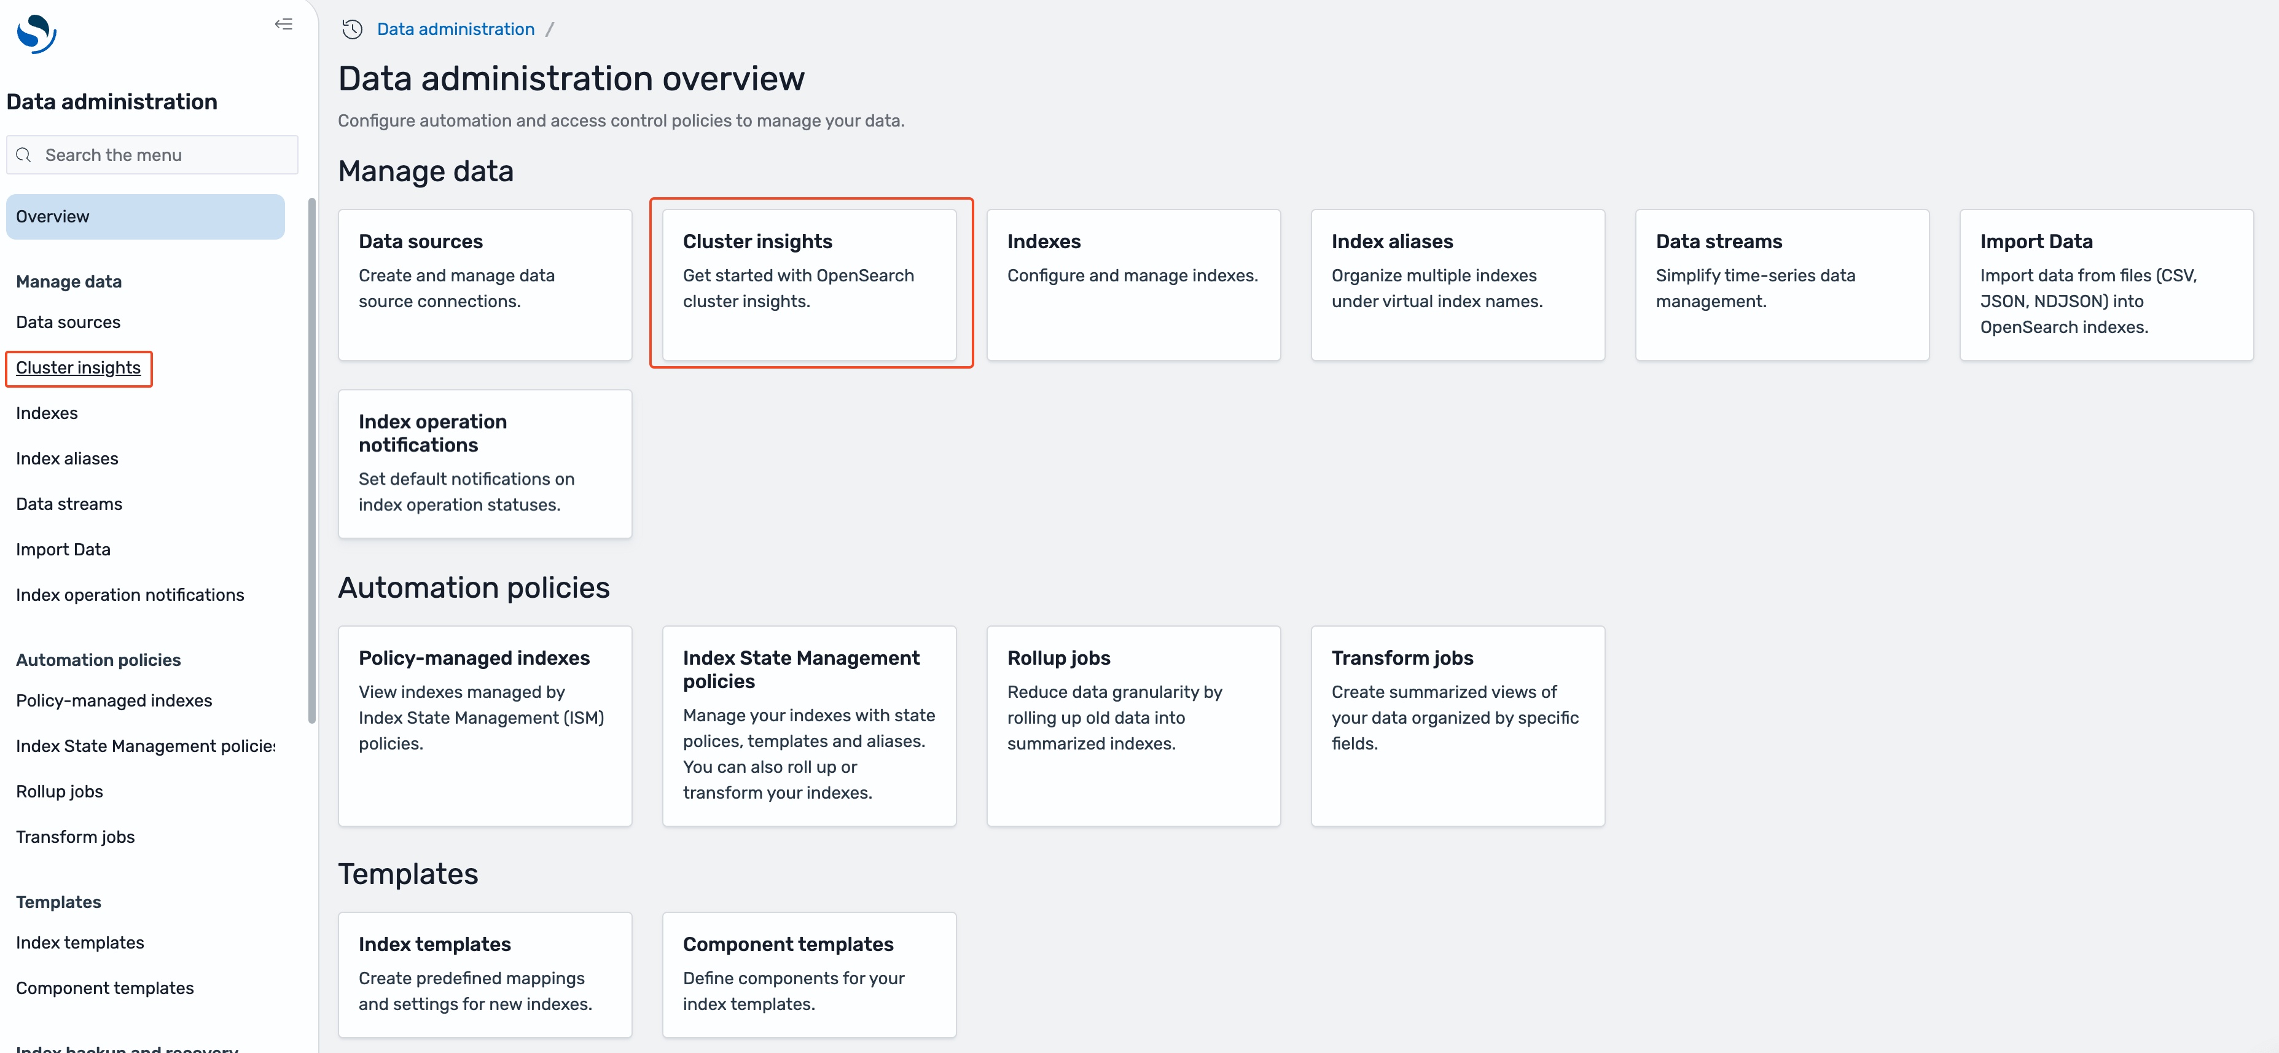Open the Transform jobs card
Viewport: 2279px width, 1053px height.
tap(1457, 726)
